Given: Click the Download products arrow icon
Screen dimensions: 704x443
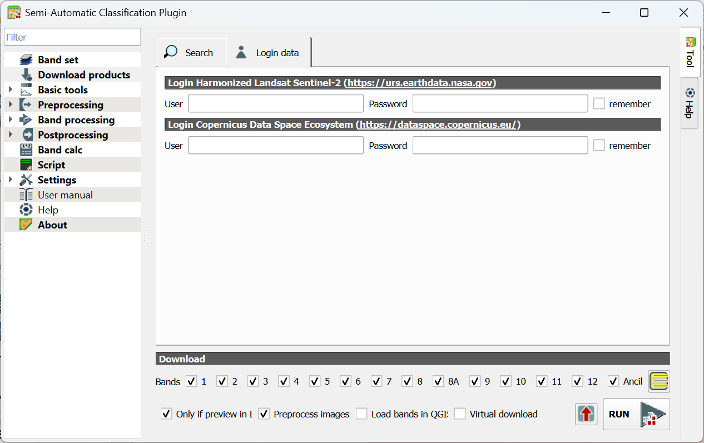Looking at the screenshot, I should pos(26,74).
